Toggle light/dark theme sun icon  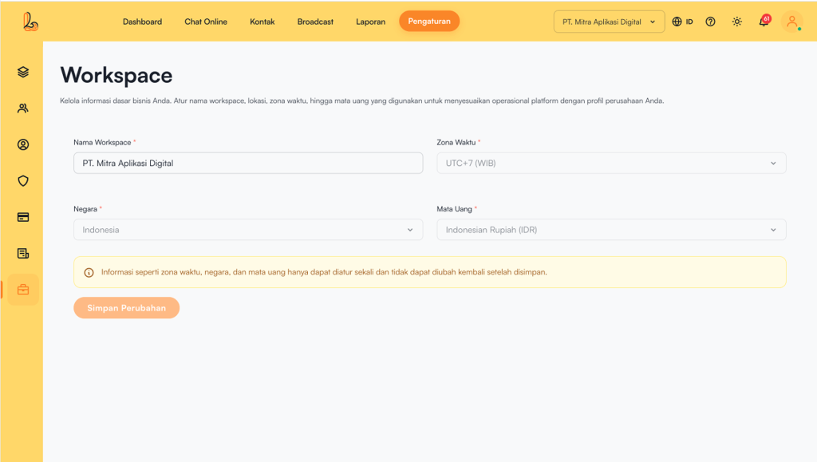pos(736,22)
